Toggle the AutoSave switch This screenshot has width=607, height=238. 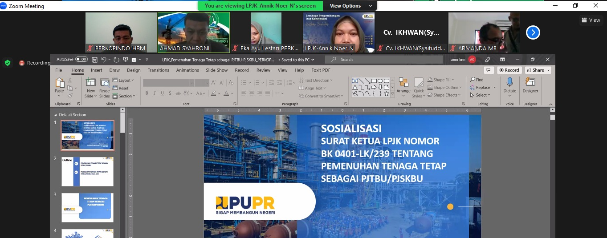tap(81, 59)
